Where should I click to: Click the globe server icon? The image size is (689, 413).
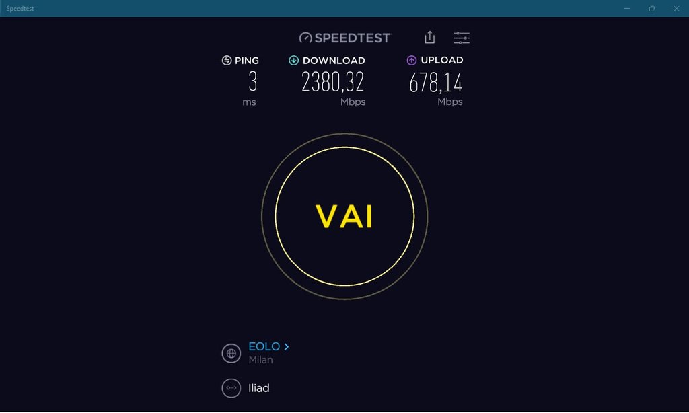(x=231, y=353)
